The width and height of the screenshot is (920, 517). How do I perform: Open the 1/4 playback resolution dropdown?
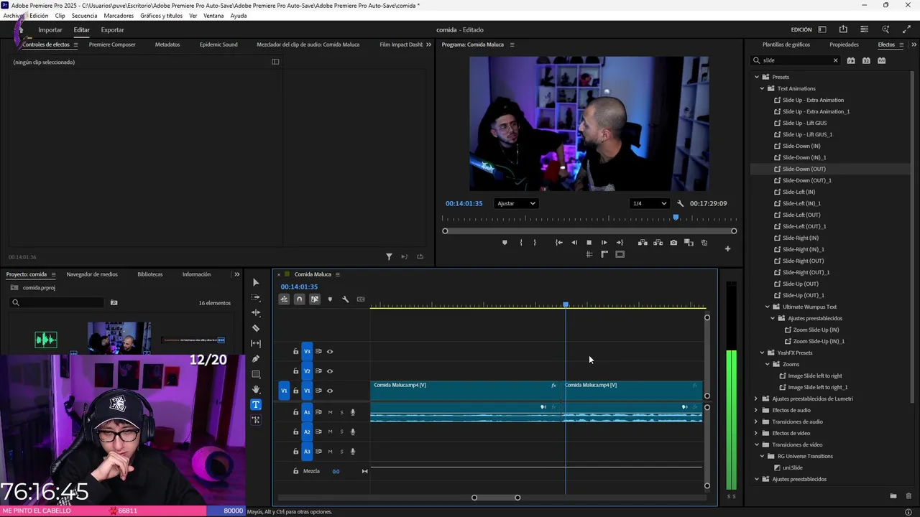[x=649, y=203]
